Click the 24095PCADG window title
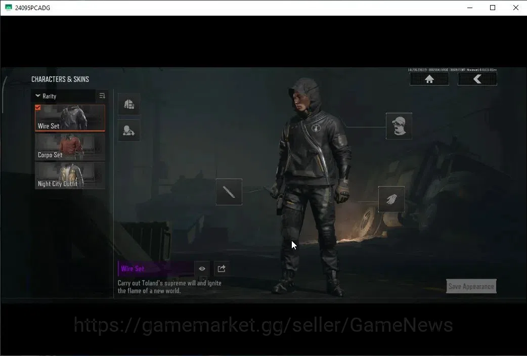527x356 pixels. (32, 8)
